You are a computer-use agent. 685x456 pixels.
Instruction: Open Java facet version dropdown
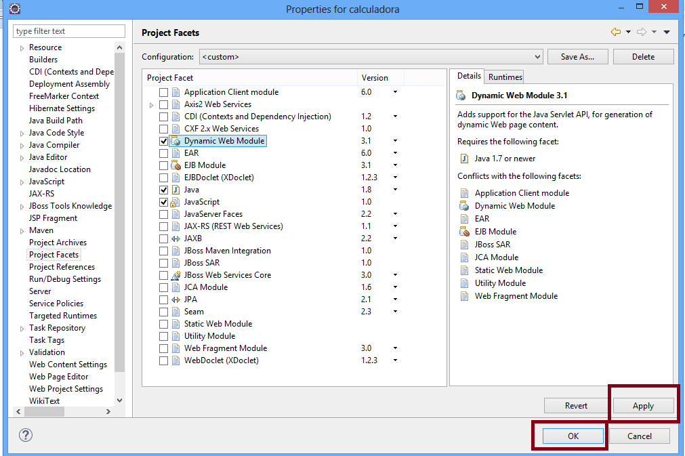pos(395,190)
